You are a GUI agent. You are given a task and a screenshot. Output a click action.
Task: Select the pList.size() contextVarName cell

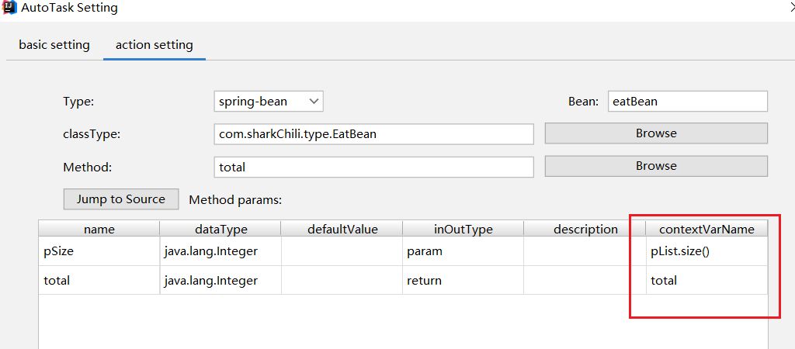(706, 251)
